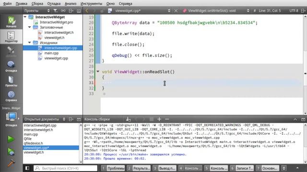Select main.cpp in the project tree

51,53
